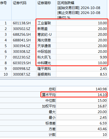Click the 8.53 value for 荃银高科
Image resolution: width=109 pixels, height=139 pixels.
pyautogui.click(x=103, y=74)
